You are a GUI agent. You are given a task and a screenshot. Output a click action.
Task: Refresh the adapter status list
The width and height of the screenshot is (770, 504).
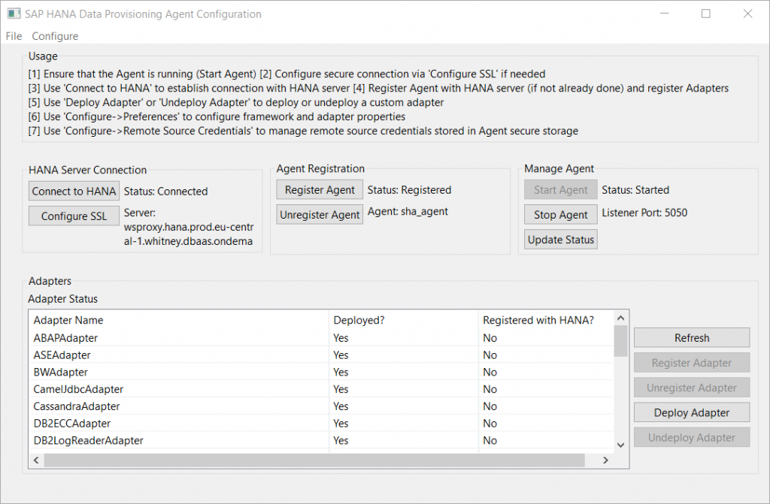(x=692, y=338)
